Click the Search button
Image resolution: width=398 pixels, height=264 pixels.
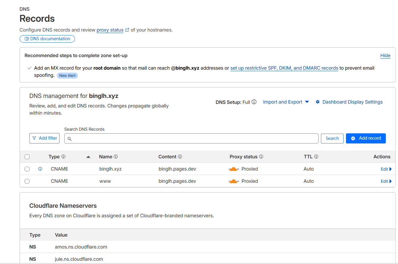click(x=332, y=138)
